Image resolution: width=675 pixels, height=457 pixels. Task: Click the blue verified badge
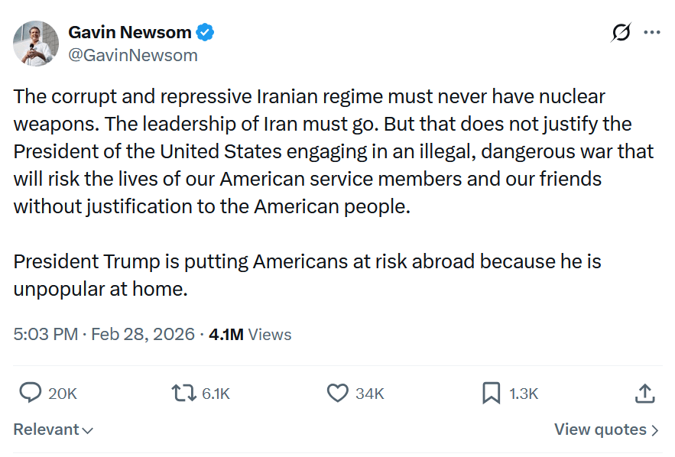206,33
